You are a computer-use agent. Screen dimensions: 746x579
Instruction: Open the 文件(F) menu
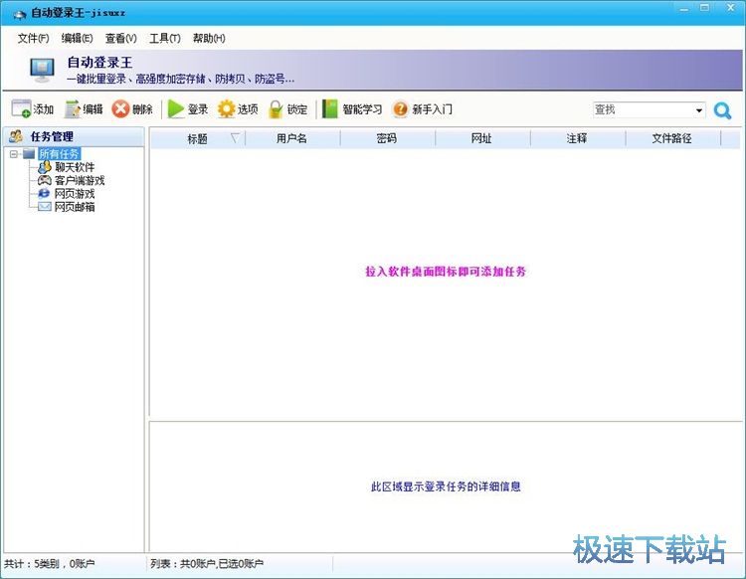[x=33, y=38]
